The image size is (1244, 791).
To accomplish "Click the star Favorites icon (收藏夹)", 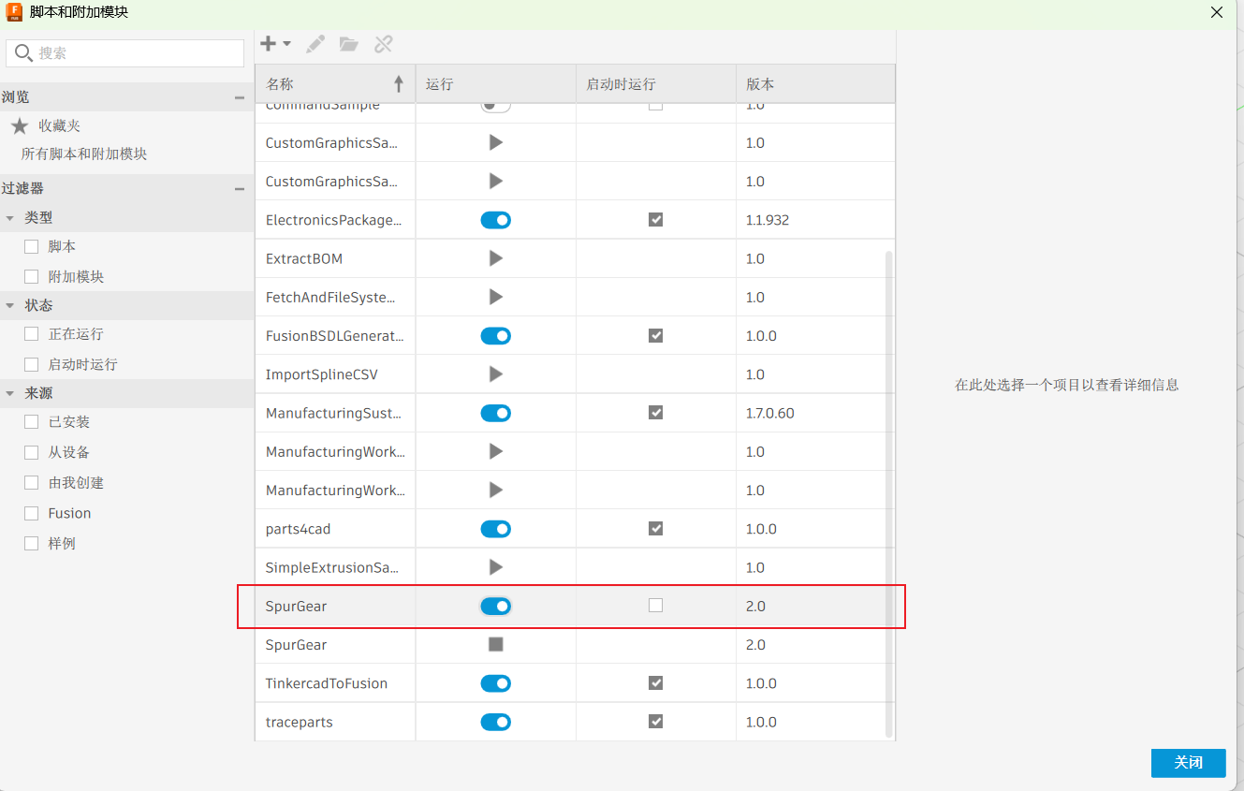I will [x=20, y=125].
